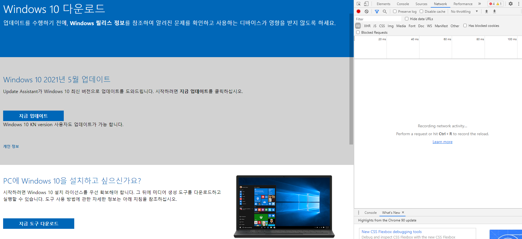522x239 pixels.
Task: Filter requests by WS type
Action: point(430,26)
